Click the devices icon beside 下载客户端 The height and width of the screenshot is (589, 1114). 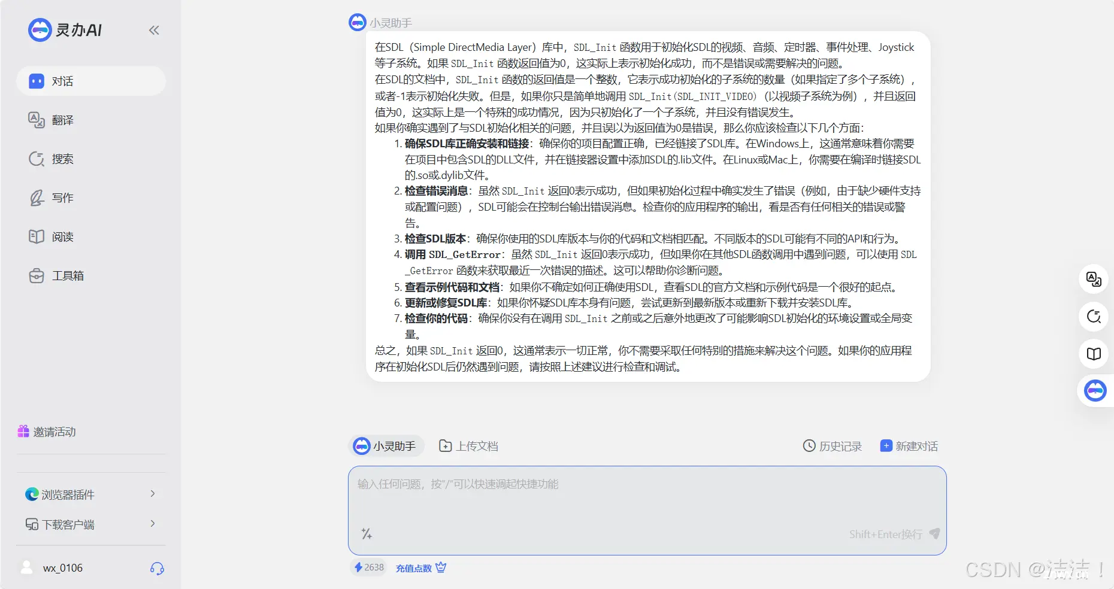[x=32, y=524]
